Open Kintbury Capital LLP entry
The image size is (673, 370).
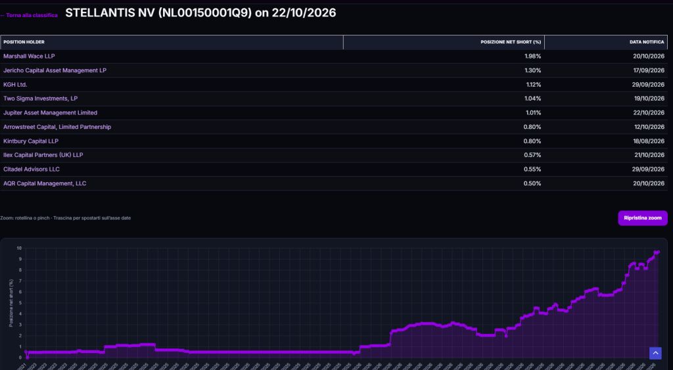(x=31, y=141)
